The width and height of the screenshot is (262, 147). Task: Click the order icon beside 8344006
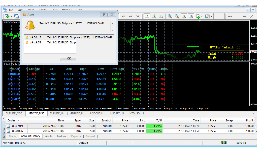tap(9, 131)
